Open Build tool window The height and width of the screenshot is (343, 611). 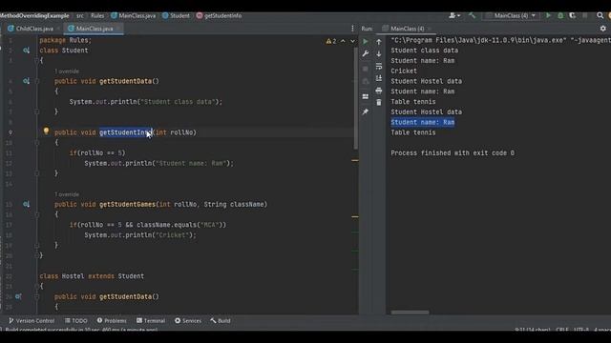[x=221, y=321]
